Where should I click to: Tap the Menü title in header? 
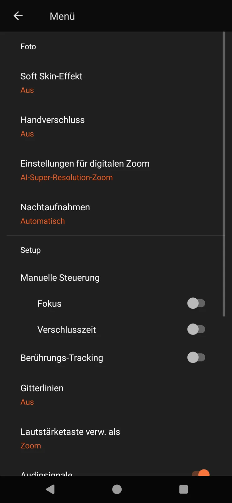point(62,16)
